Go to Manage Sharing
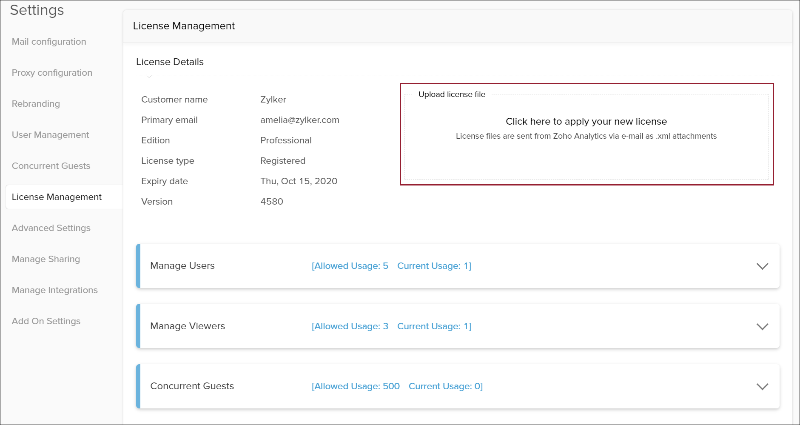Viewport: 800px width, 425px height. (46, 259)
